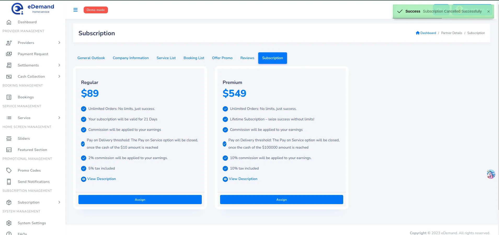This screenshot has height=235, width=499.
Task: Expand the Settlements submenu arrow
Action: click(x=59, y=65)
